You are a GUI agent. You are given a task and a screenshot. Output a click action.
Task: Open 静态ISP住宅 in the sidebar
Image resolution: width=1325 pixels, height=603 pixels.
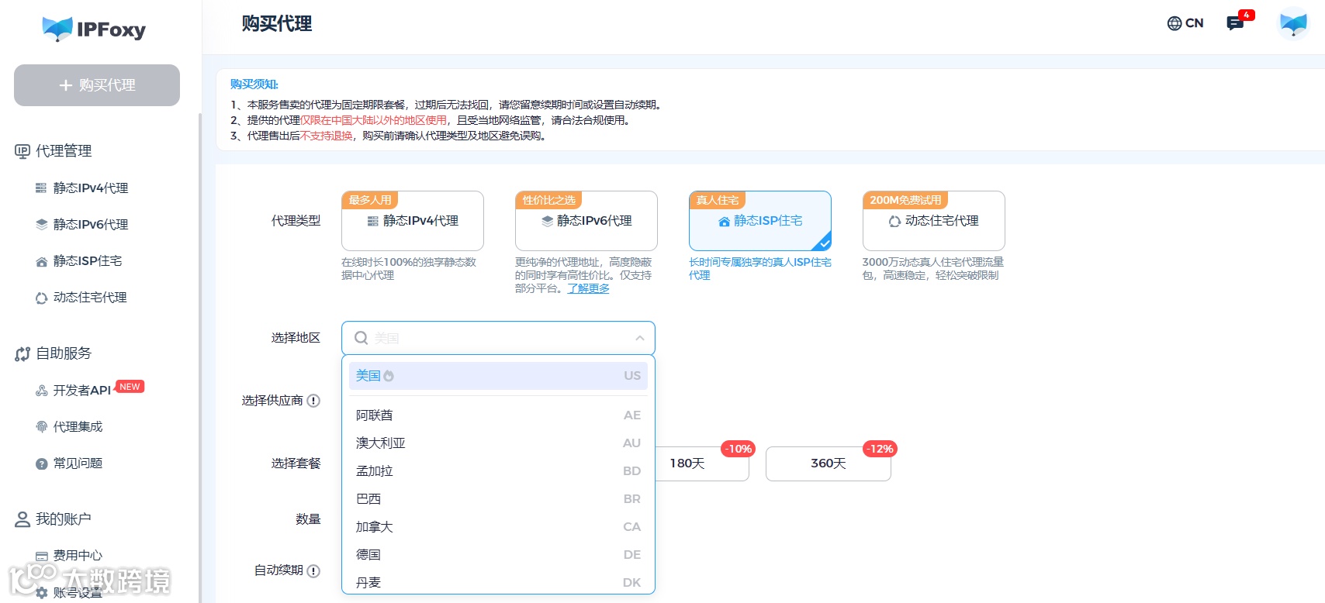point(78,260)
